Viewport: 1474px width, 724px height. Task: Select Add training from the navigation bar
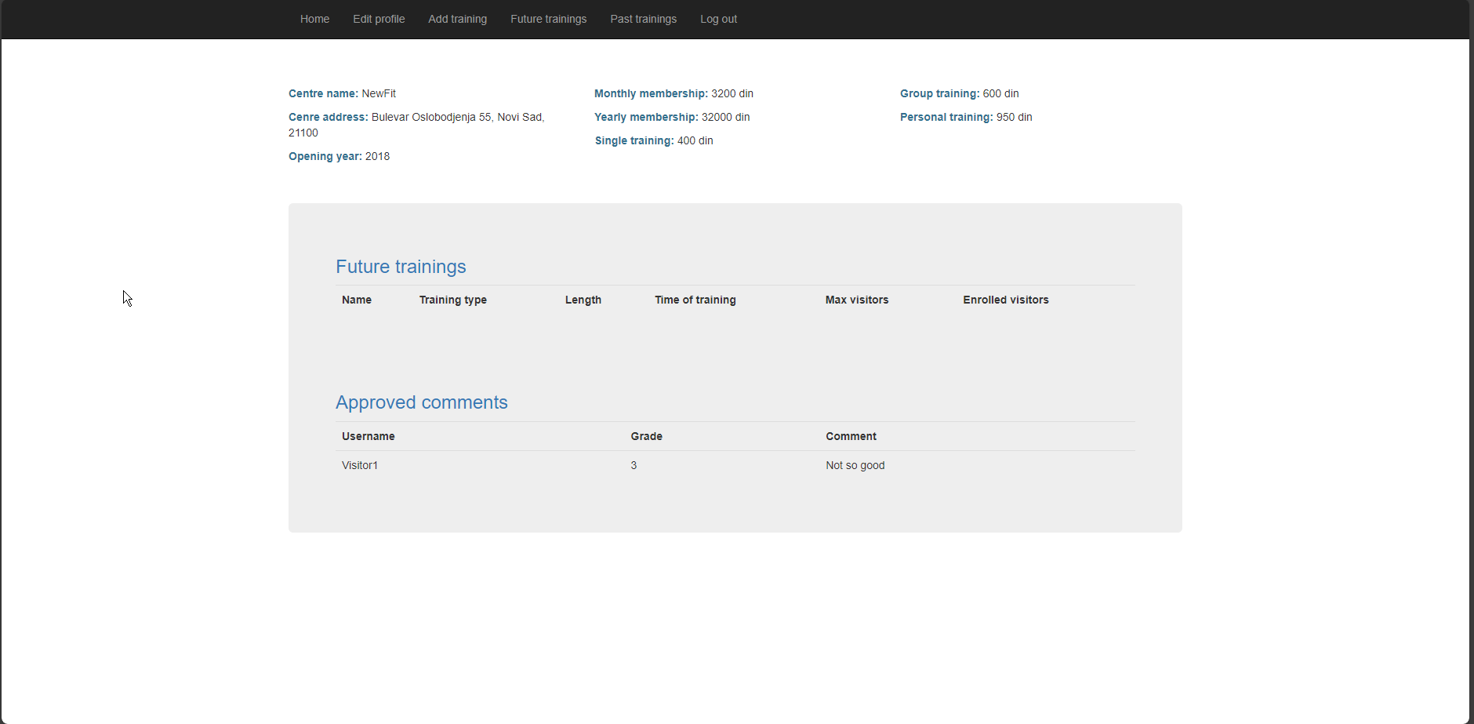point(458,19)
